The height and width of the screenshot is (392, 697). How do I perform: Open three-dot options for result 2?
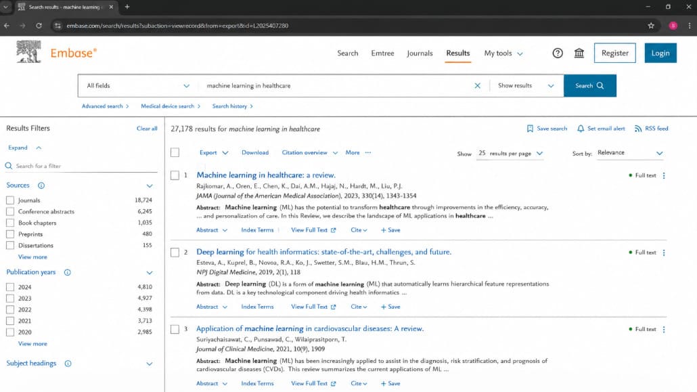(x=664, y=253)
